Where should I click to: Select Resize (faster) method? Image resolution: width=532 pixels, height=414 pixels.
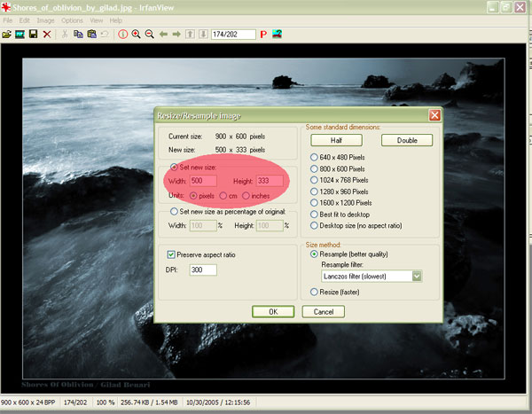pos(314,292)
